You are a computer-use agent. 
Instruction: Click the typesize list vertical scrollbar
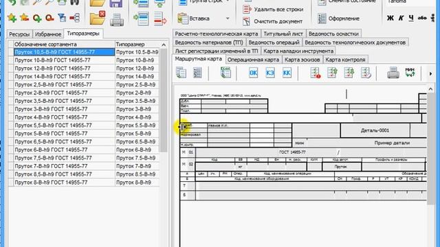click(x=164, y=99)
